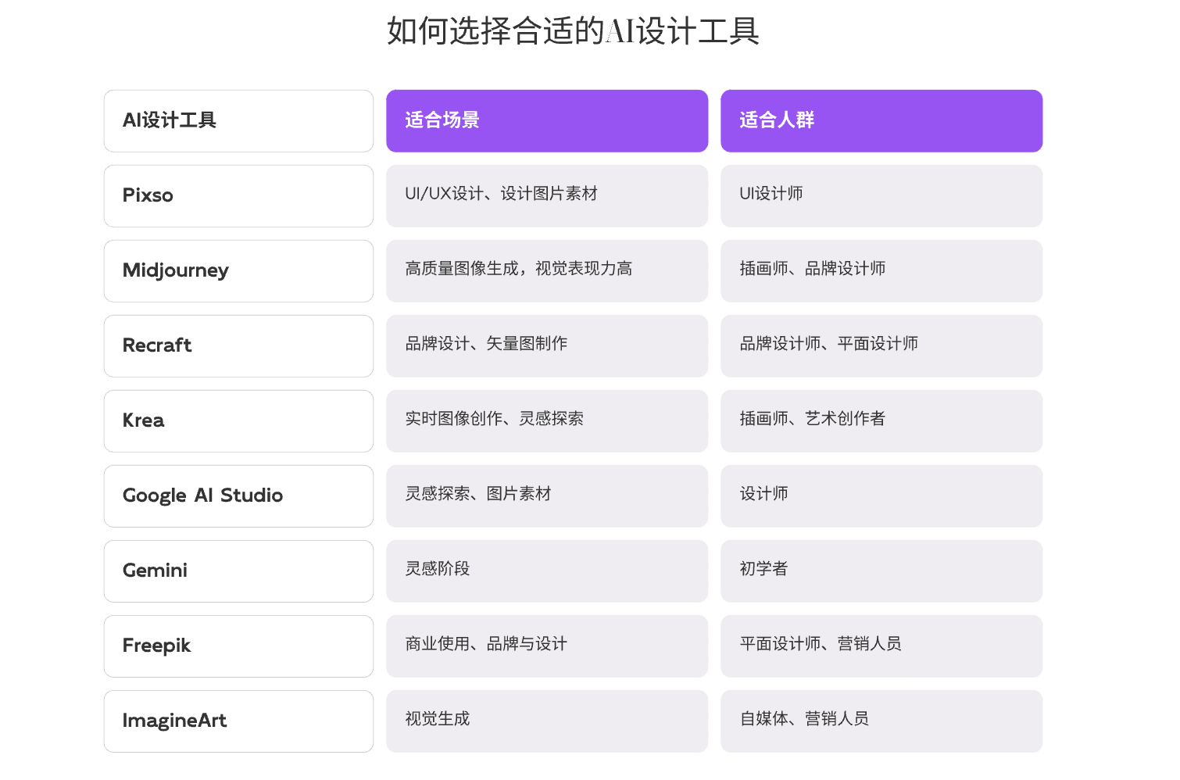Image resolution: width=1180 pixels, height=780 pixels.
Task: Select the 插画师、品牌设计师 audience cell
Action: pos(881,270)
